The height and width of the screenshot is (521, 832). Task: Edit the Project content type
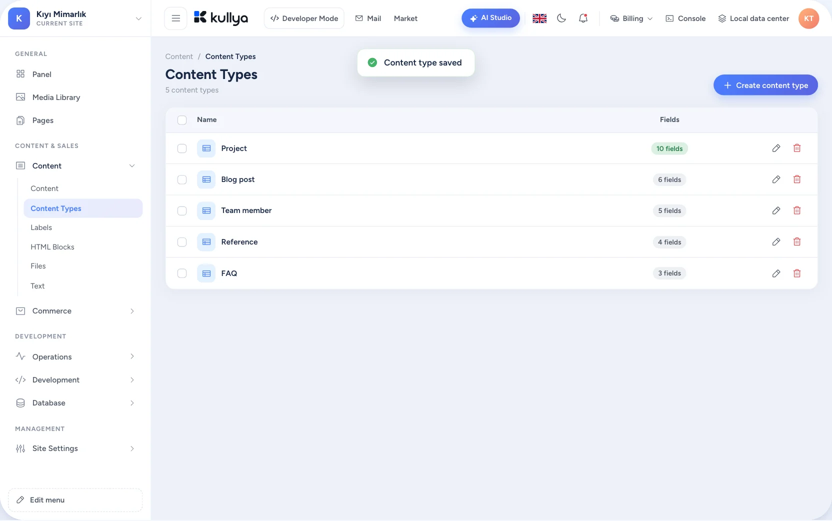pyautogui.click(x=776, y=148)
